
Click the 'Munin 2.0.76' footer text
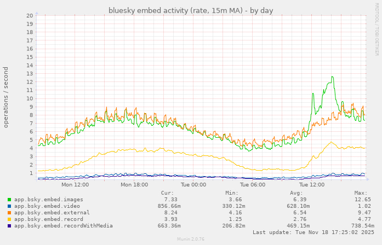point(191,240)
